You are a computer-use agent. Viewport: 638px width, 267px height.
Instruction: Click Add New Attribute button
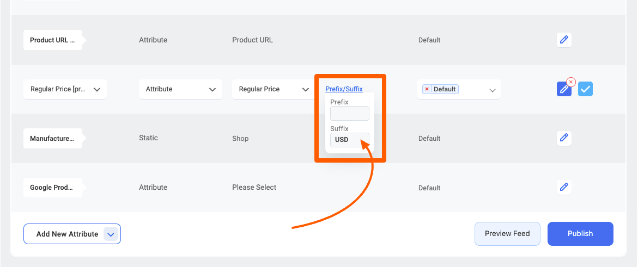click(x=67, y=234)
